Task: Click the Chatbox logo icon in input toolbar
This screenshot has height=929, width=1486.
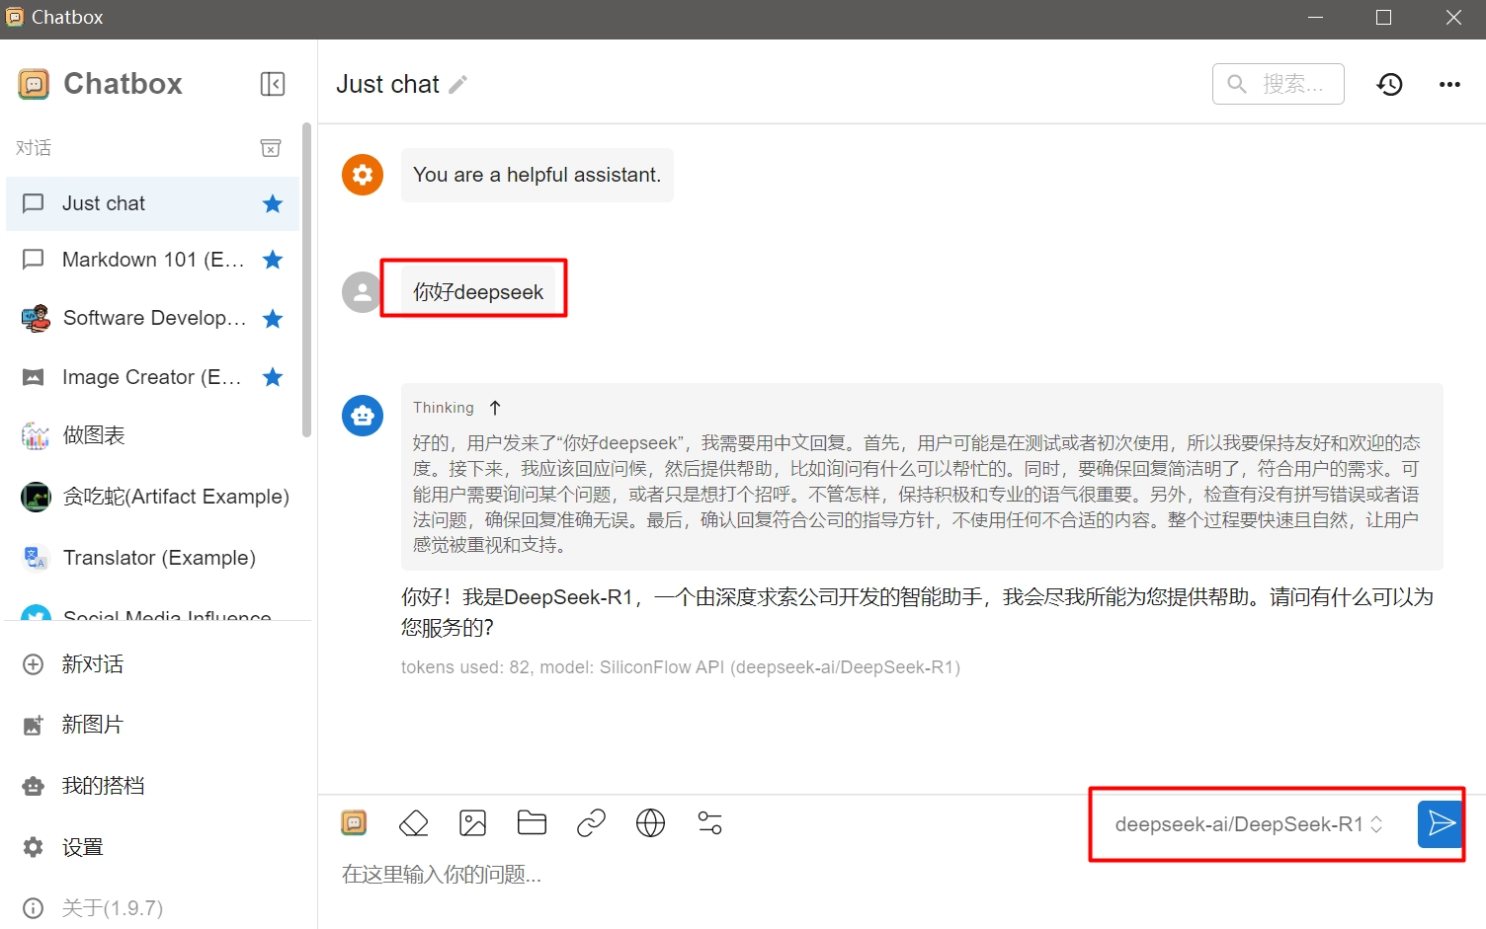Action: [354, 822]
